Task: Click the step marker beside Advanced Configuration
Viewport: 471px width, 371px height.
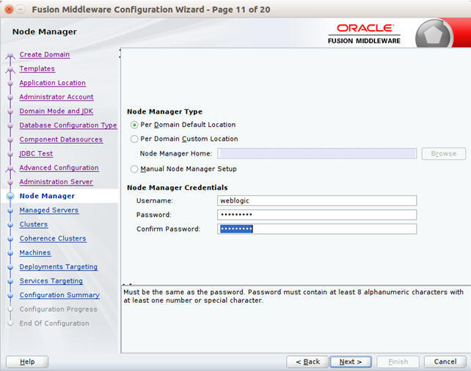Action: click(10, 169)
